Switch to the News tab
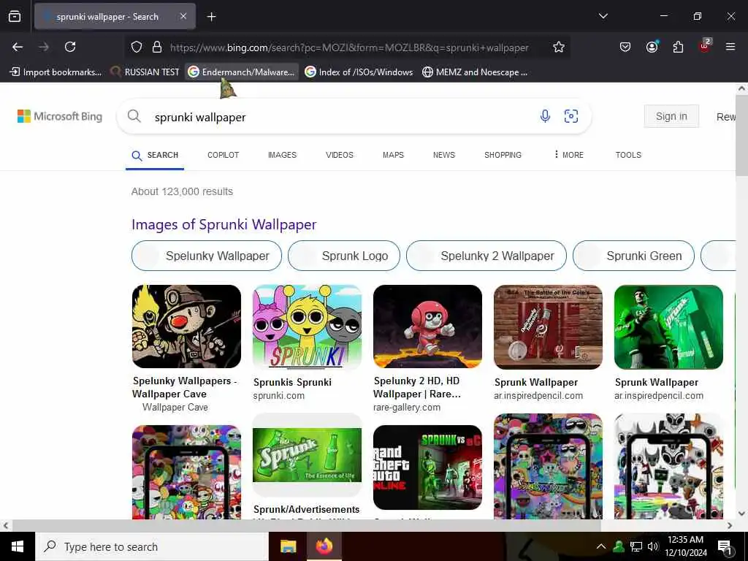The height and width of the screenshot is (561, 748). click(443, 155)
